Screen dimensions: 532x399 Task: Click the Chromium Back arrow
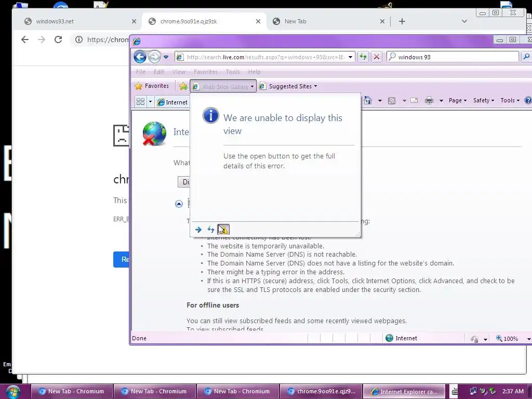(25, 39)
